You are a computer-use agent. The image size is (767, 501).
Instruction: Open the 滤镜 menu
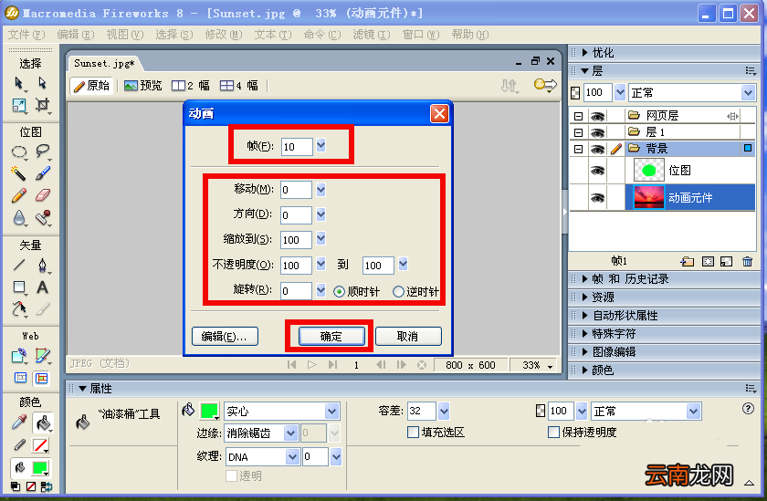(372, 34)
